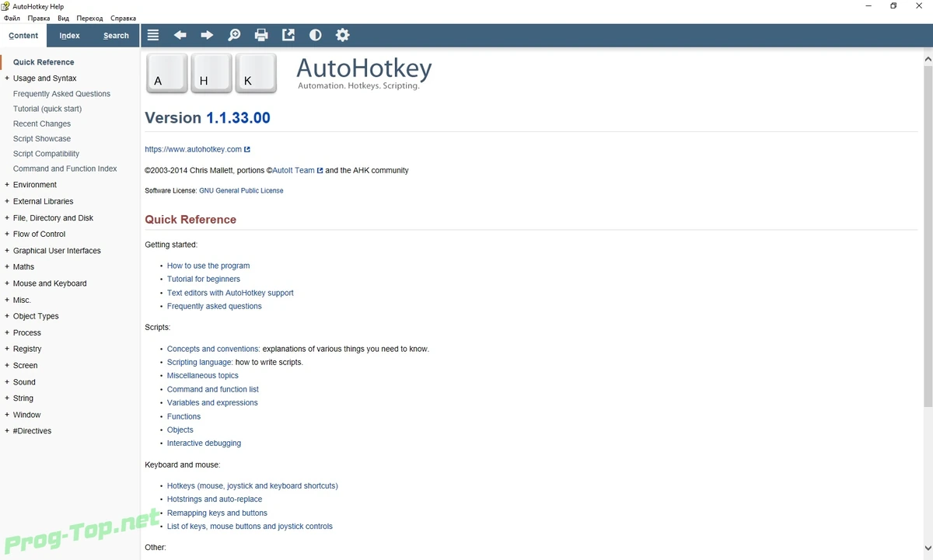Image resolution: width=933 pixels, height=560 pixels.
Task: Open 'Hotstrings and auto-replace' link
Action: click(x=215, y=499)
